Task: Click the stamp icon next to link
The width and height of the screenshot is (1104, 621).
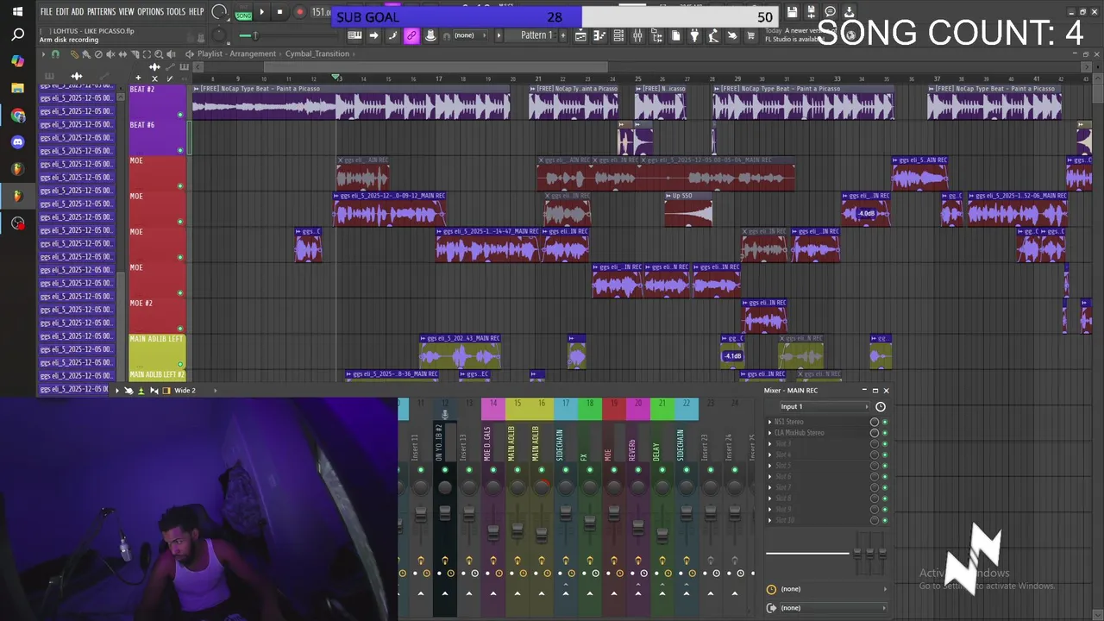Action: 430,35
